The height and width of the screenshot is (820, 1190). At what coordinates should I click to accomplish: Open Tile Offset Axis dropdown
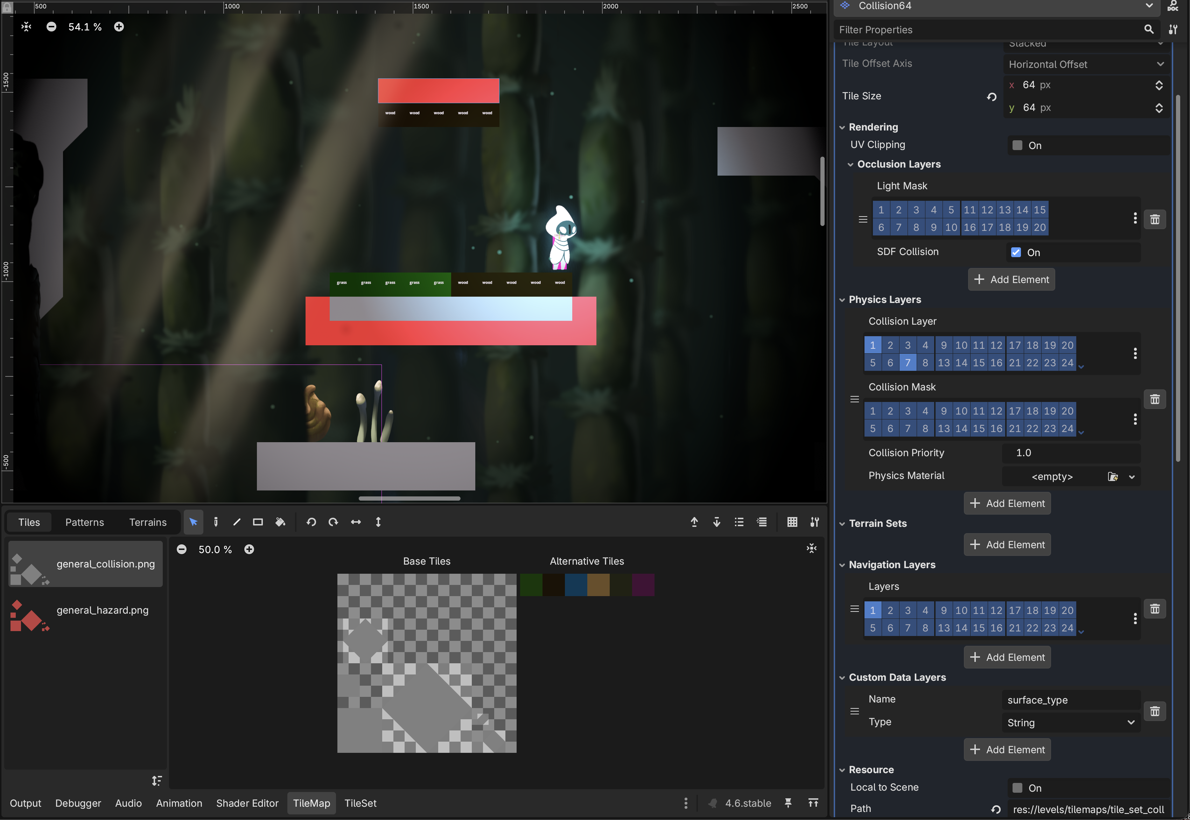[x=1086, y=64]
